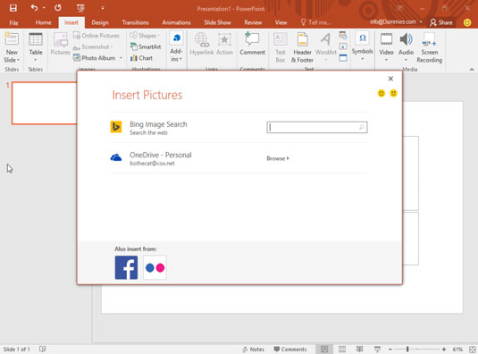Open the Add-ins menu
Screen dimensions: 478x354
tap(176, 46)
